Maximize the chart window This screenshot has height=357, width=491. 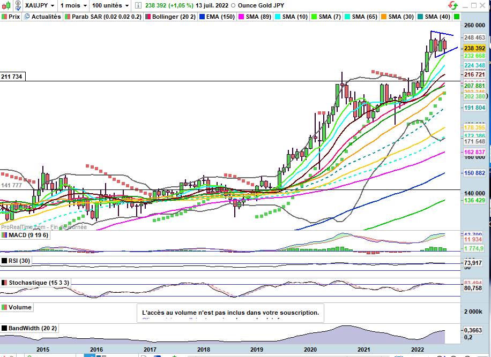click(474, 5)
